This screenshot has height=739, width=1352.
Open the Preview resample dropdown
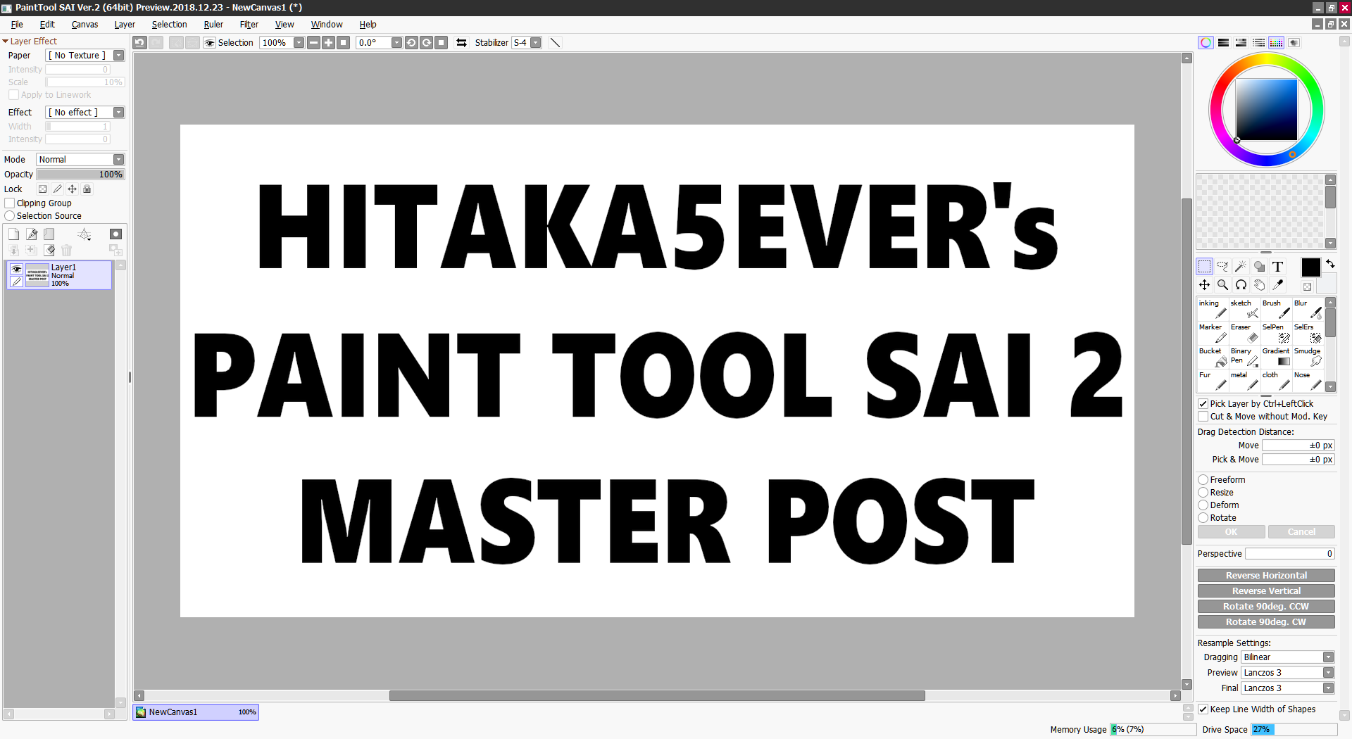tap(1288, 673)
